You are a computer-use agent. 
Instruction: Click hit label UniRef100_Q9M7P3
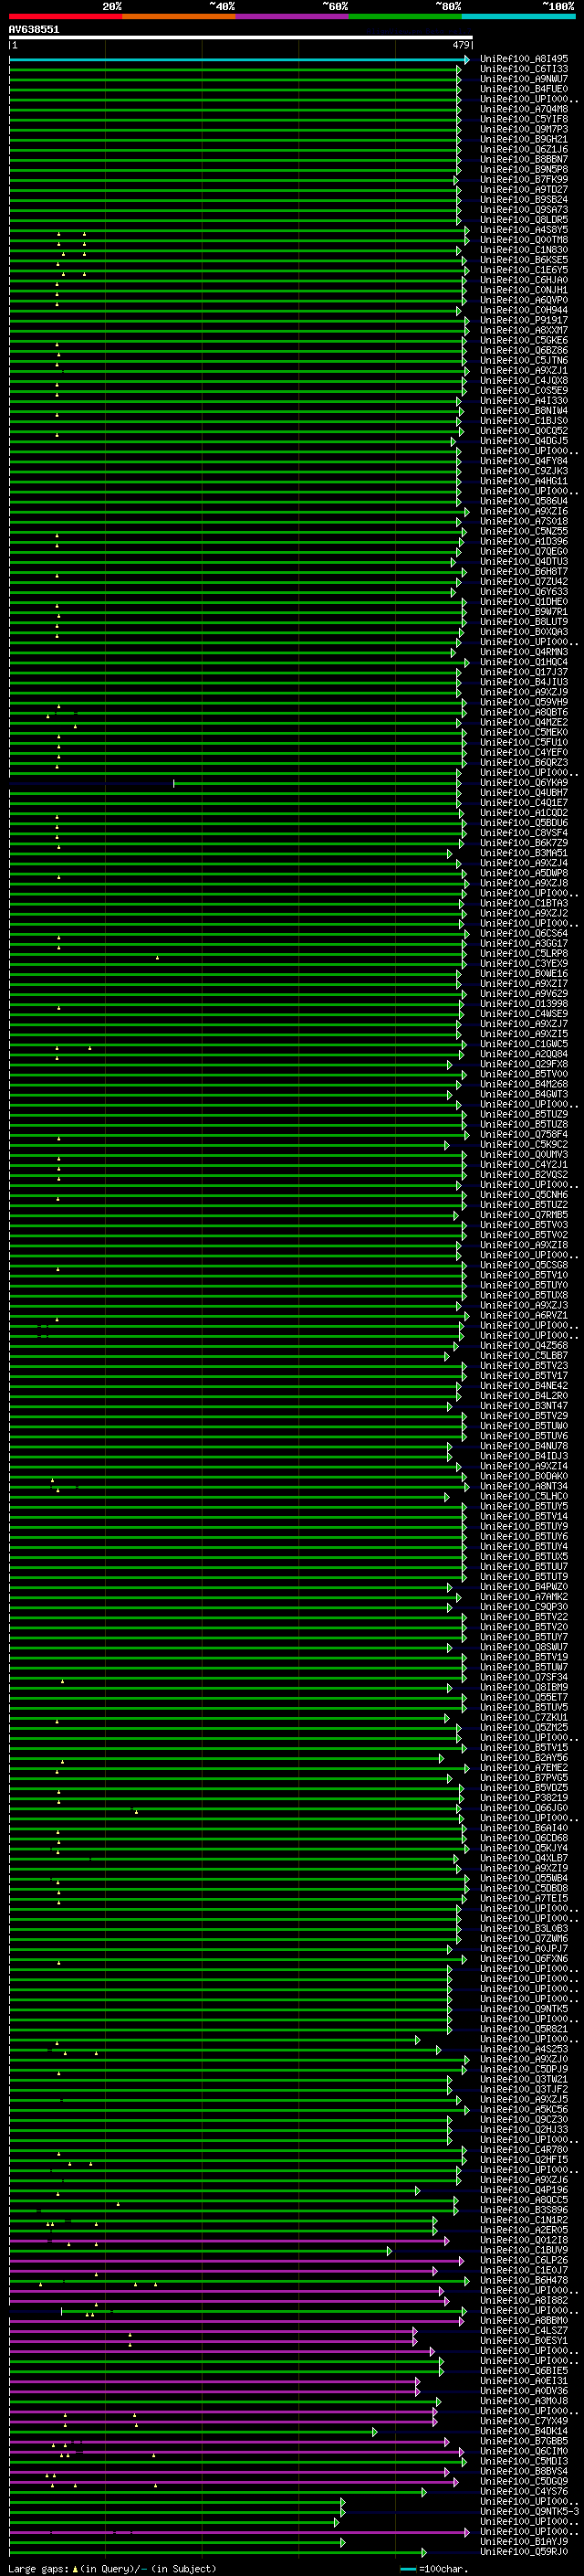click(x=524, y=129)
